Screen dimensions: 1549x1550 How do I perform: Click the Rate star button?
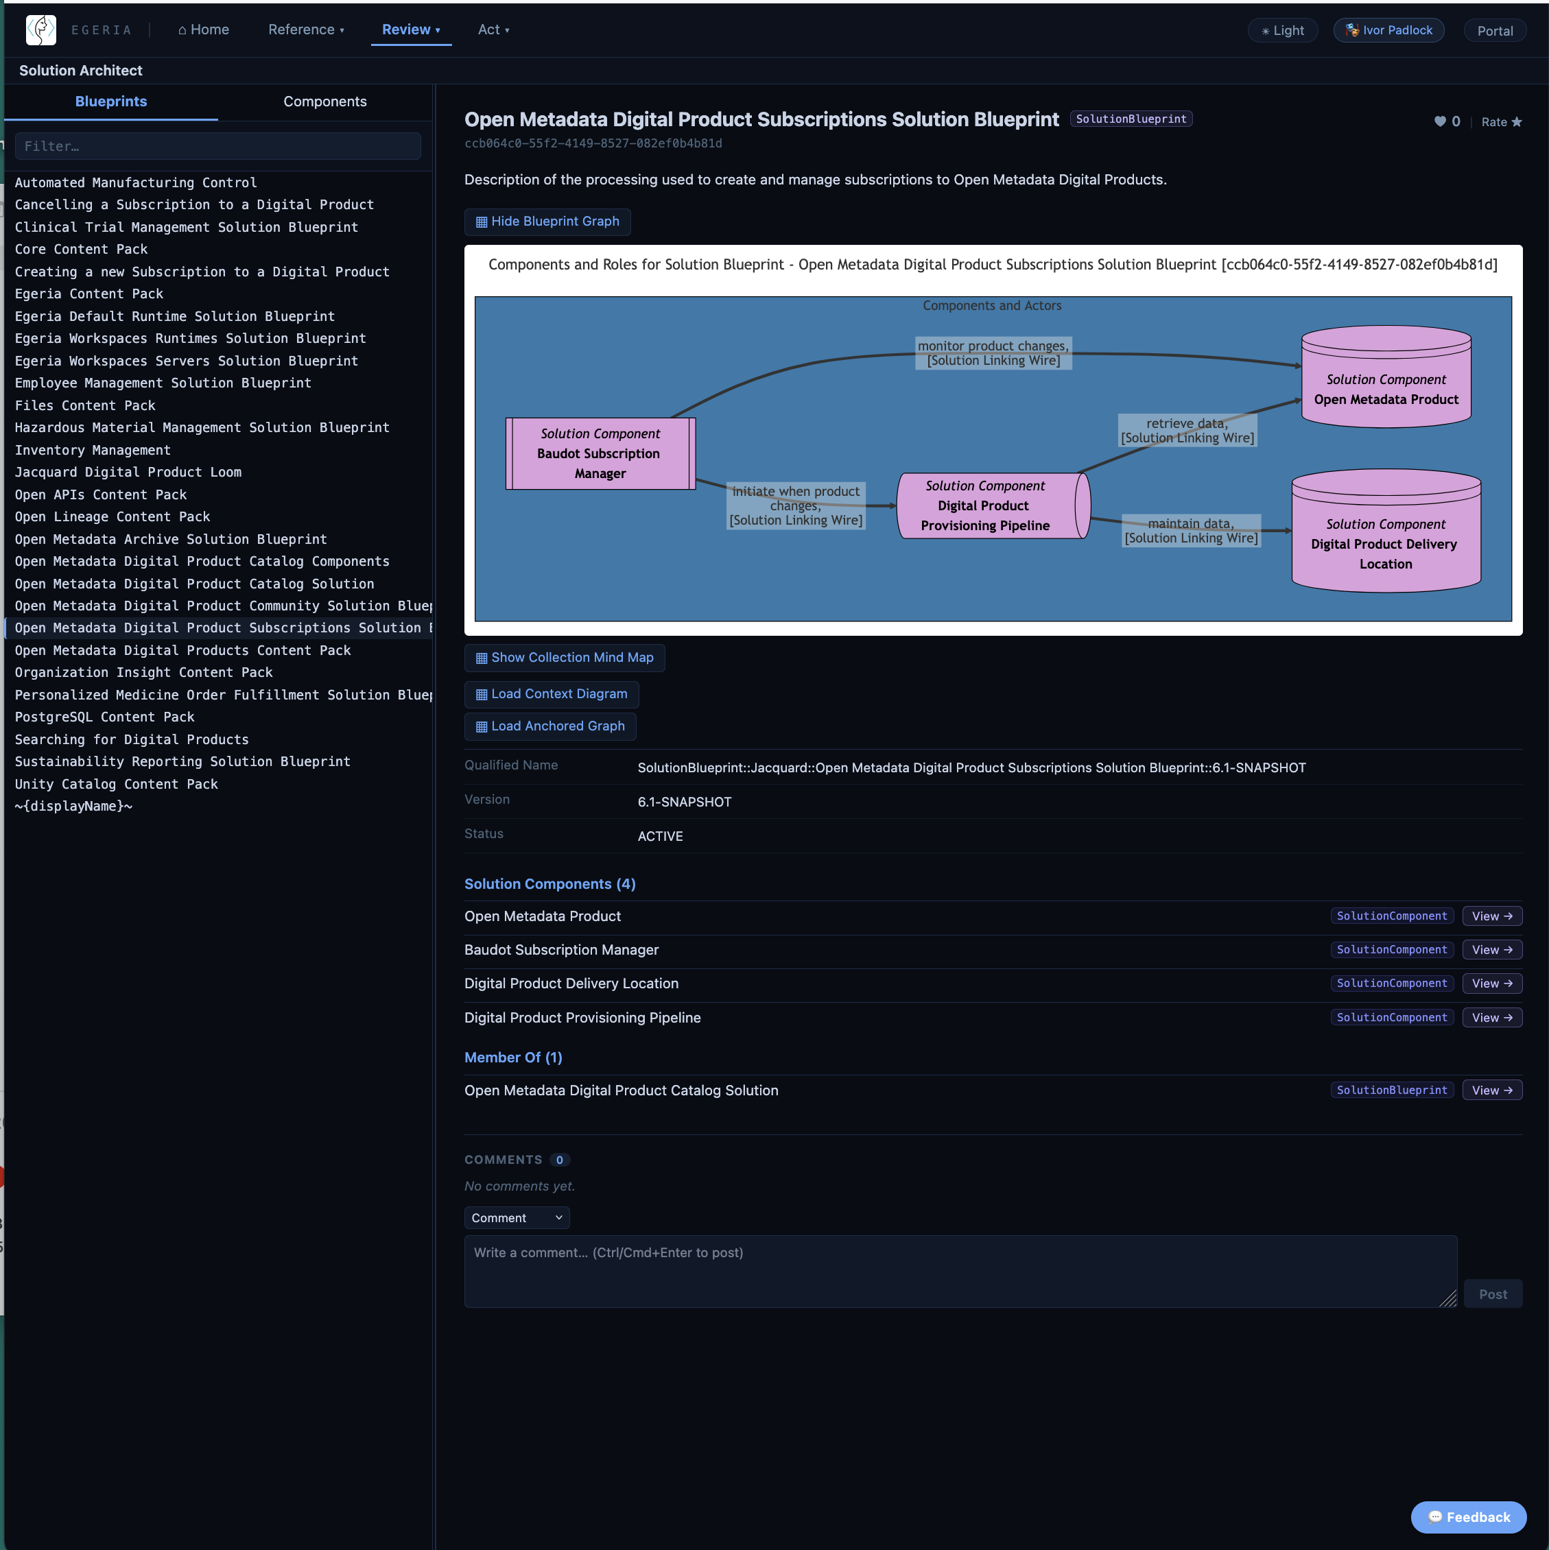point(1501,122)
